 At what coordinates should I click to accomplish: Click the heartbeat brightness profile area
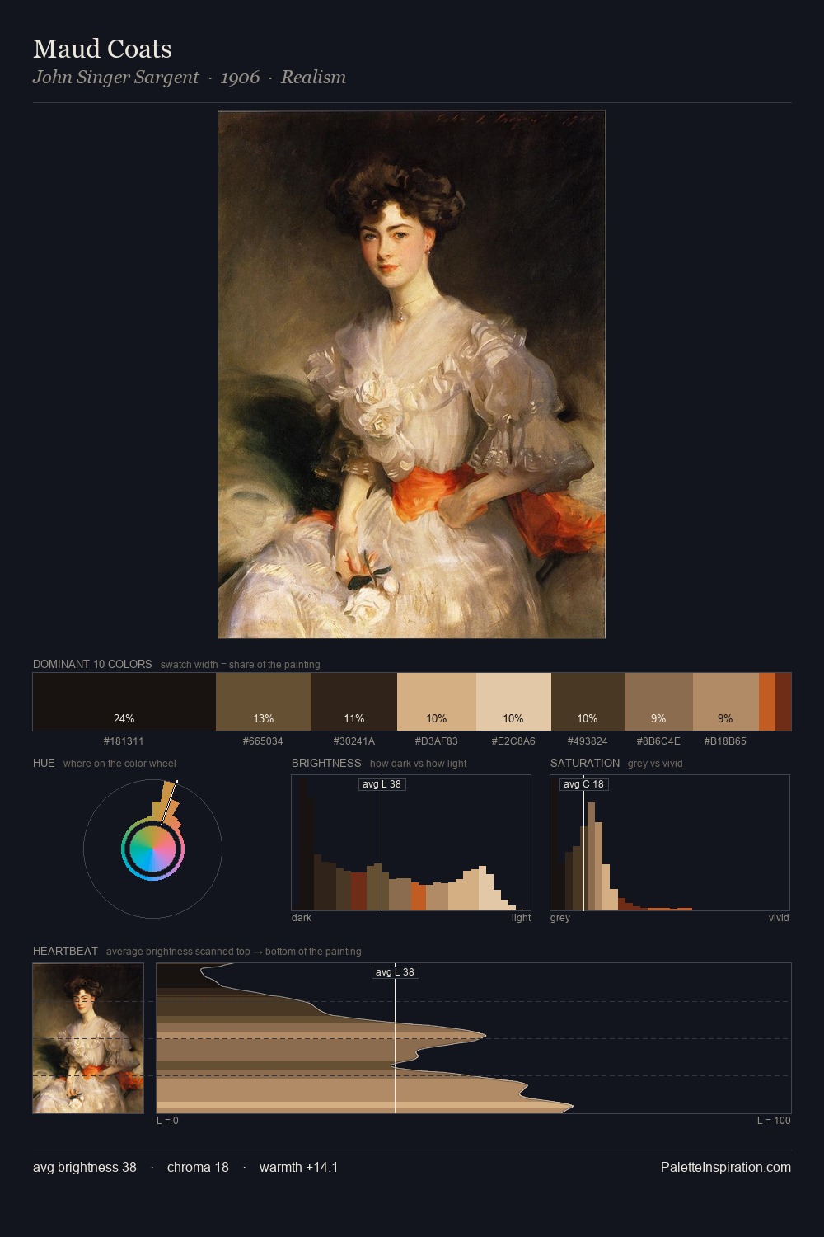pos(474,1038)
